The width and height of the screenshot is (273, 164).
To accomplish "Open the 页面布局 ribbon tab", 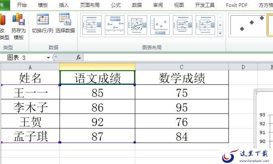I will pos(90,5).
